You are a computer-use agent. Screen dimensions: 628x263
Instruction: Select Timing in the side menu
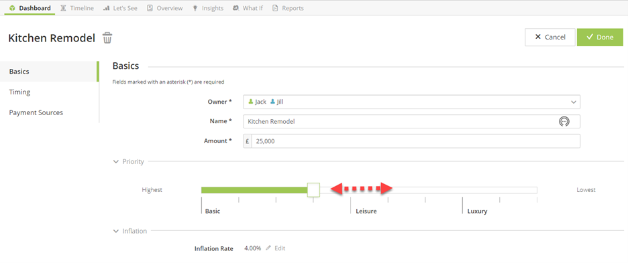pos(49,92)
